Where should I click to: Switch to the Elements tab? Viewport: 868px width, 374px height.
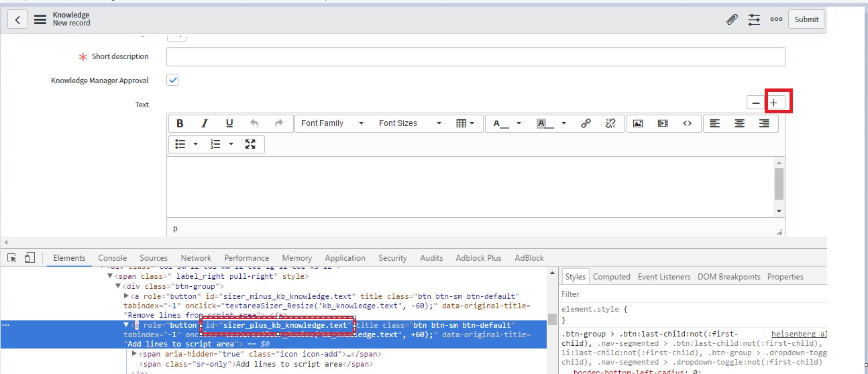coord(69,258)
